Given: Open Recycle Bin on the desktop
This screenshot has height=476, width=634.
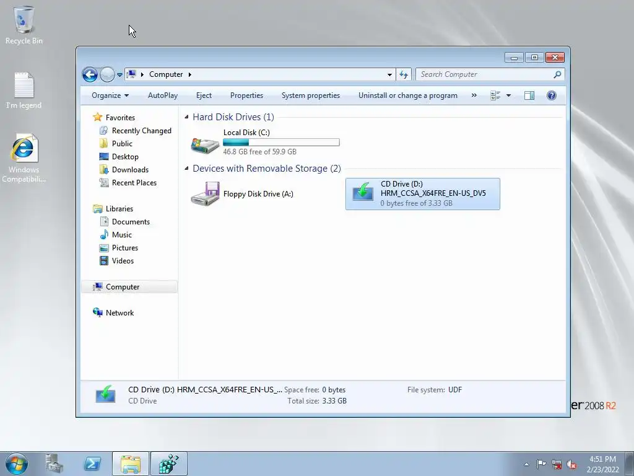Looking at the screenshot, I should (24, 25).
